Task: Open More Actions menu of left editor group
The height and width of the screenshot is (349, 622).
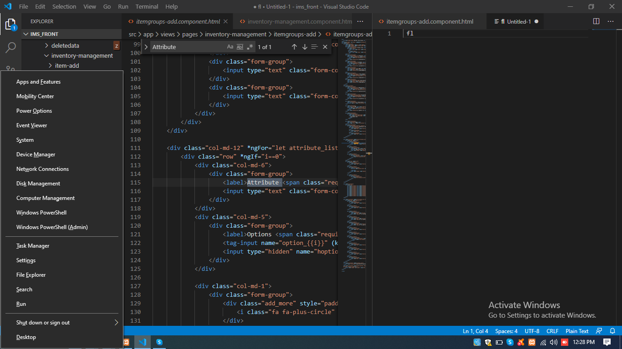Action: point(360,21)
